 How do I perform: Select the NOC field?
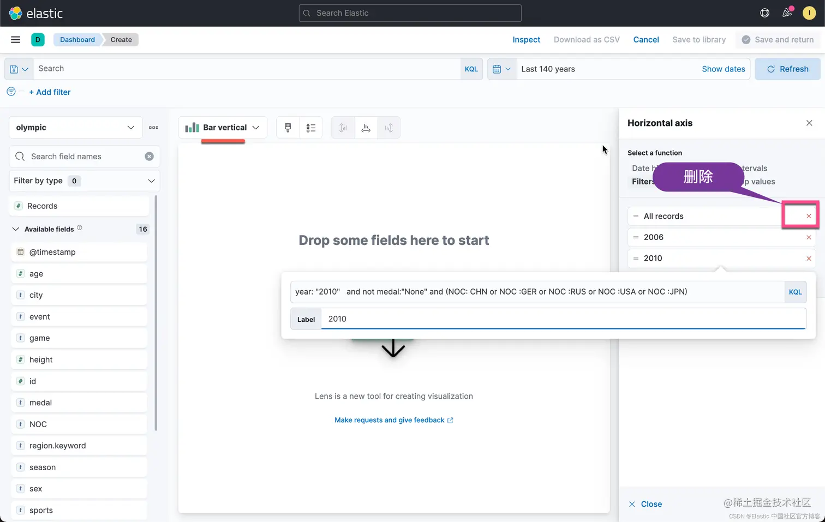pos(79,424)
